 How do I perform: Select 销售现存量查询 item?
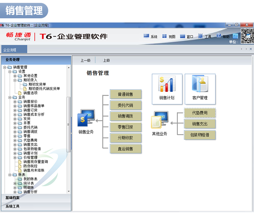[36, 162]
